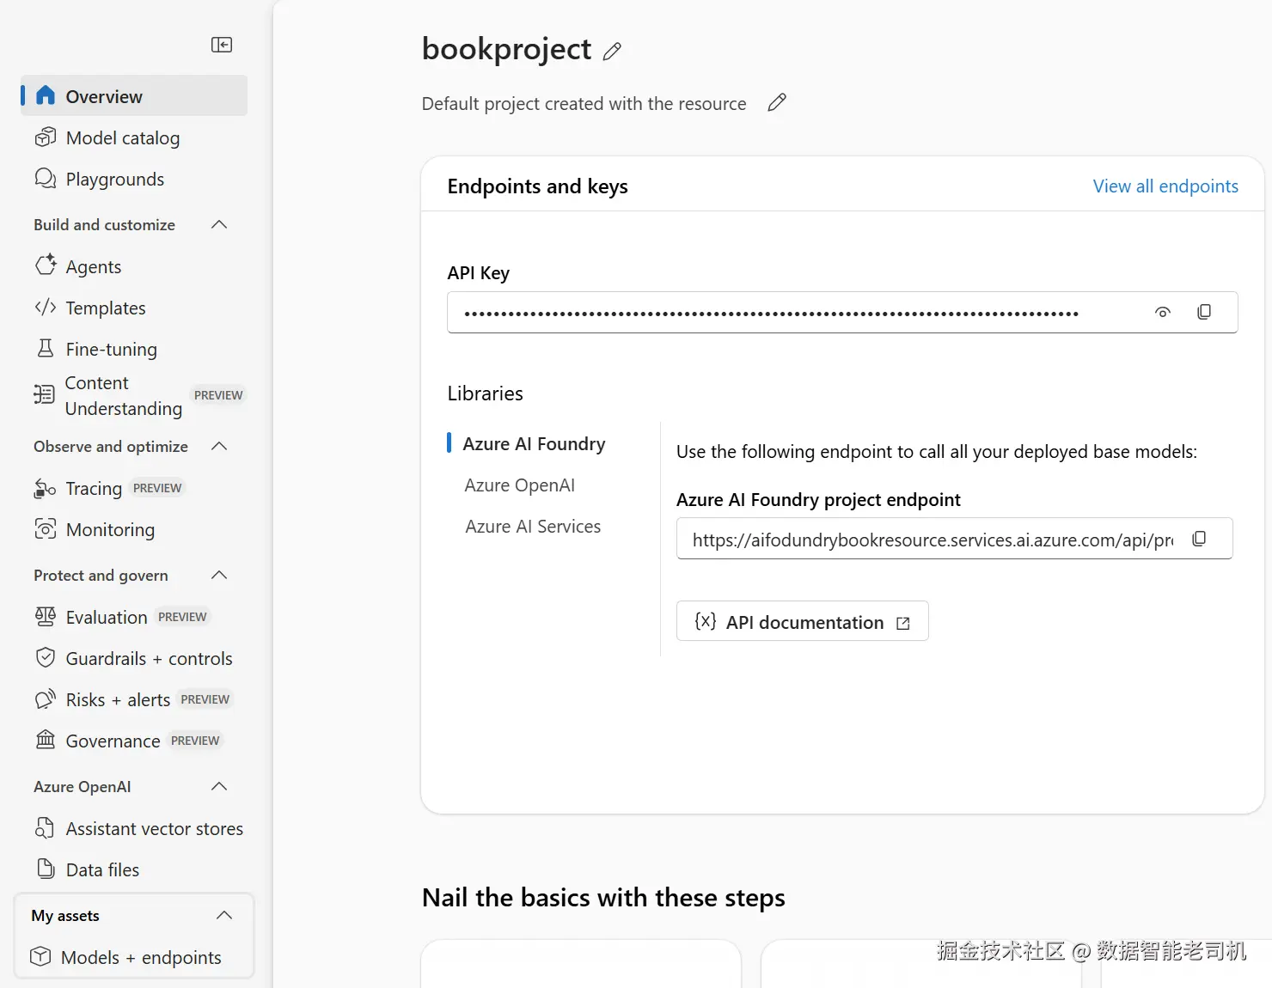Screen dimensions: 1272x988
Task: Click the Fine-tuning flask icon
Action: pos(46,348)
